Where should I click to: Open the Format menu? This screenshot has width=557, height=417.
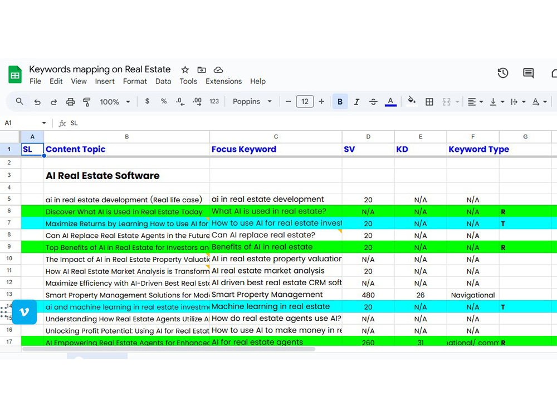[x=135, y=81]
